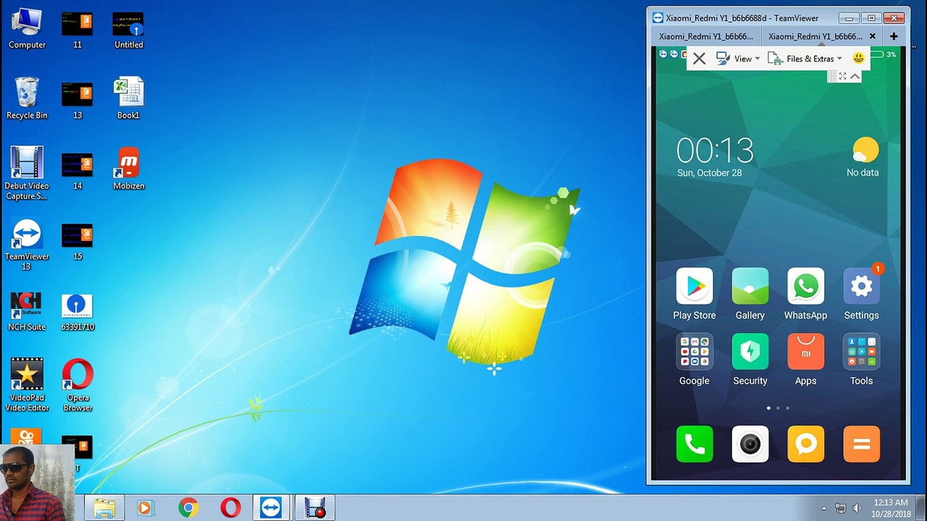Switch to the first Xiaomi_Redmi session tab
The width and height of the screenshot is (927, 521).
pos(705,36)
